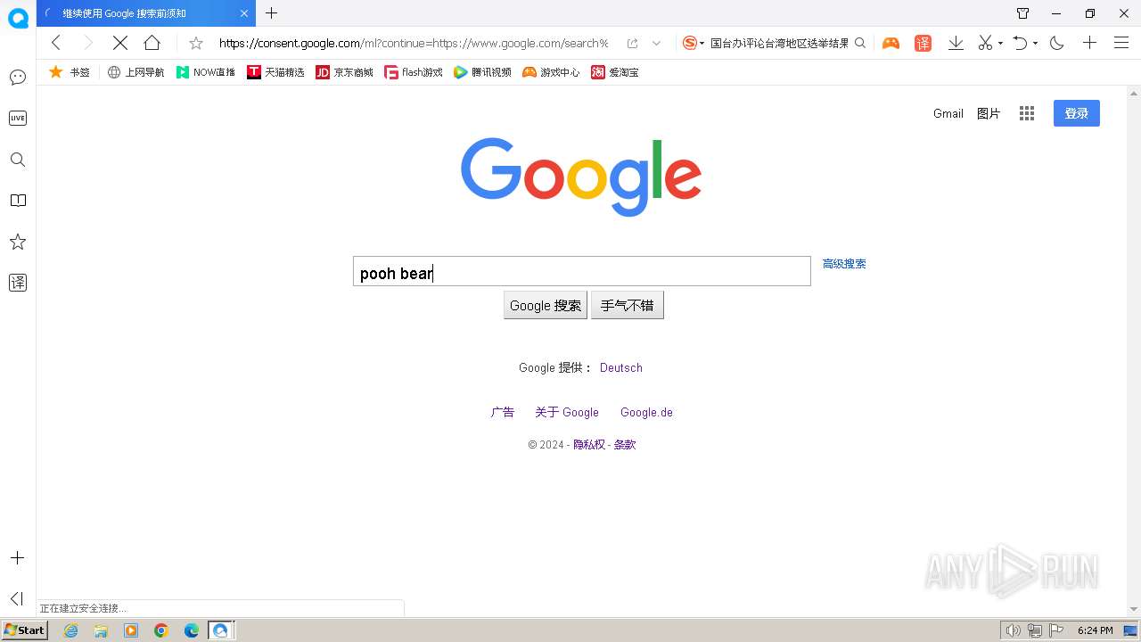Open the 游戏中心 bookmark
Image resolution: width=1141 pixels, height=642 pixels.
click(551, 72)
